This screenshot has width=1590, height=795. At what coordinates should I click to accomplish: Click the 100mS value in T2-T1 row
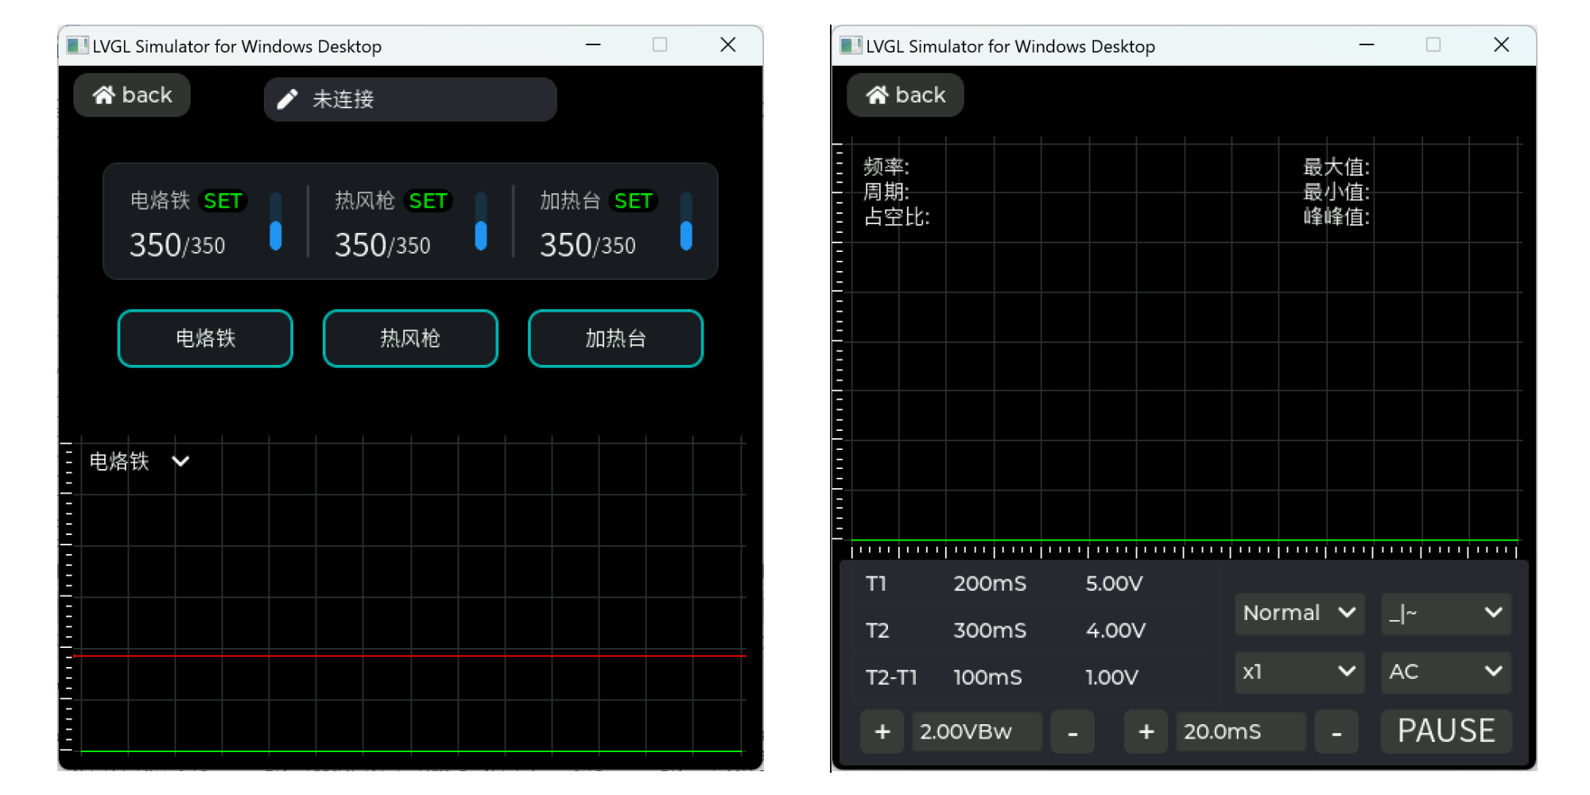pyautogui.click(x=988, y=677)
